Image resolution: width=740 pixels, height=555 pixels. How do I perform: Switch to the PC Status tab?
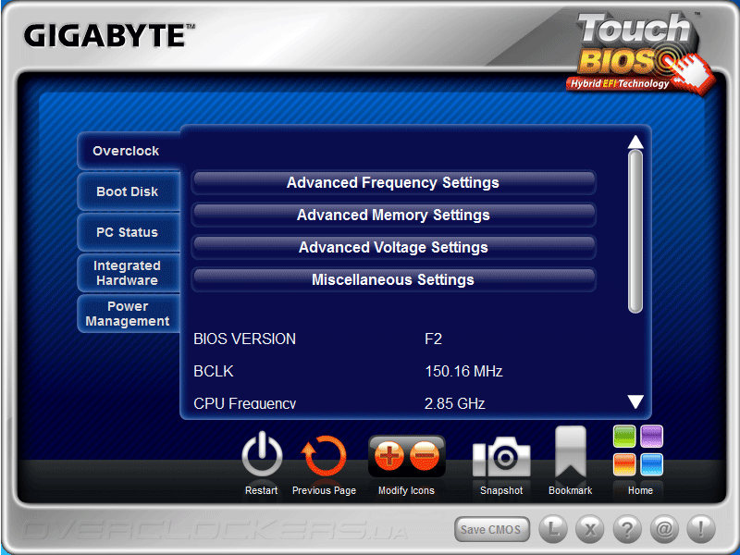(129, 232)
